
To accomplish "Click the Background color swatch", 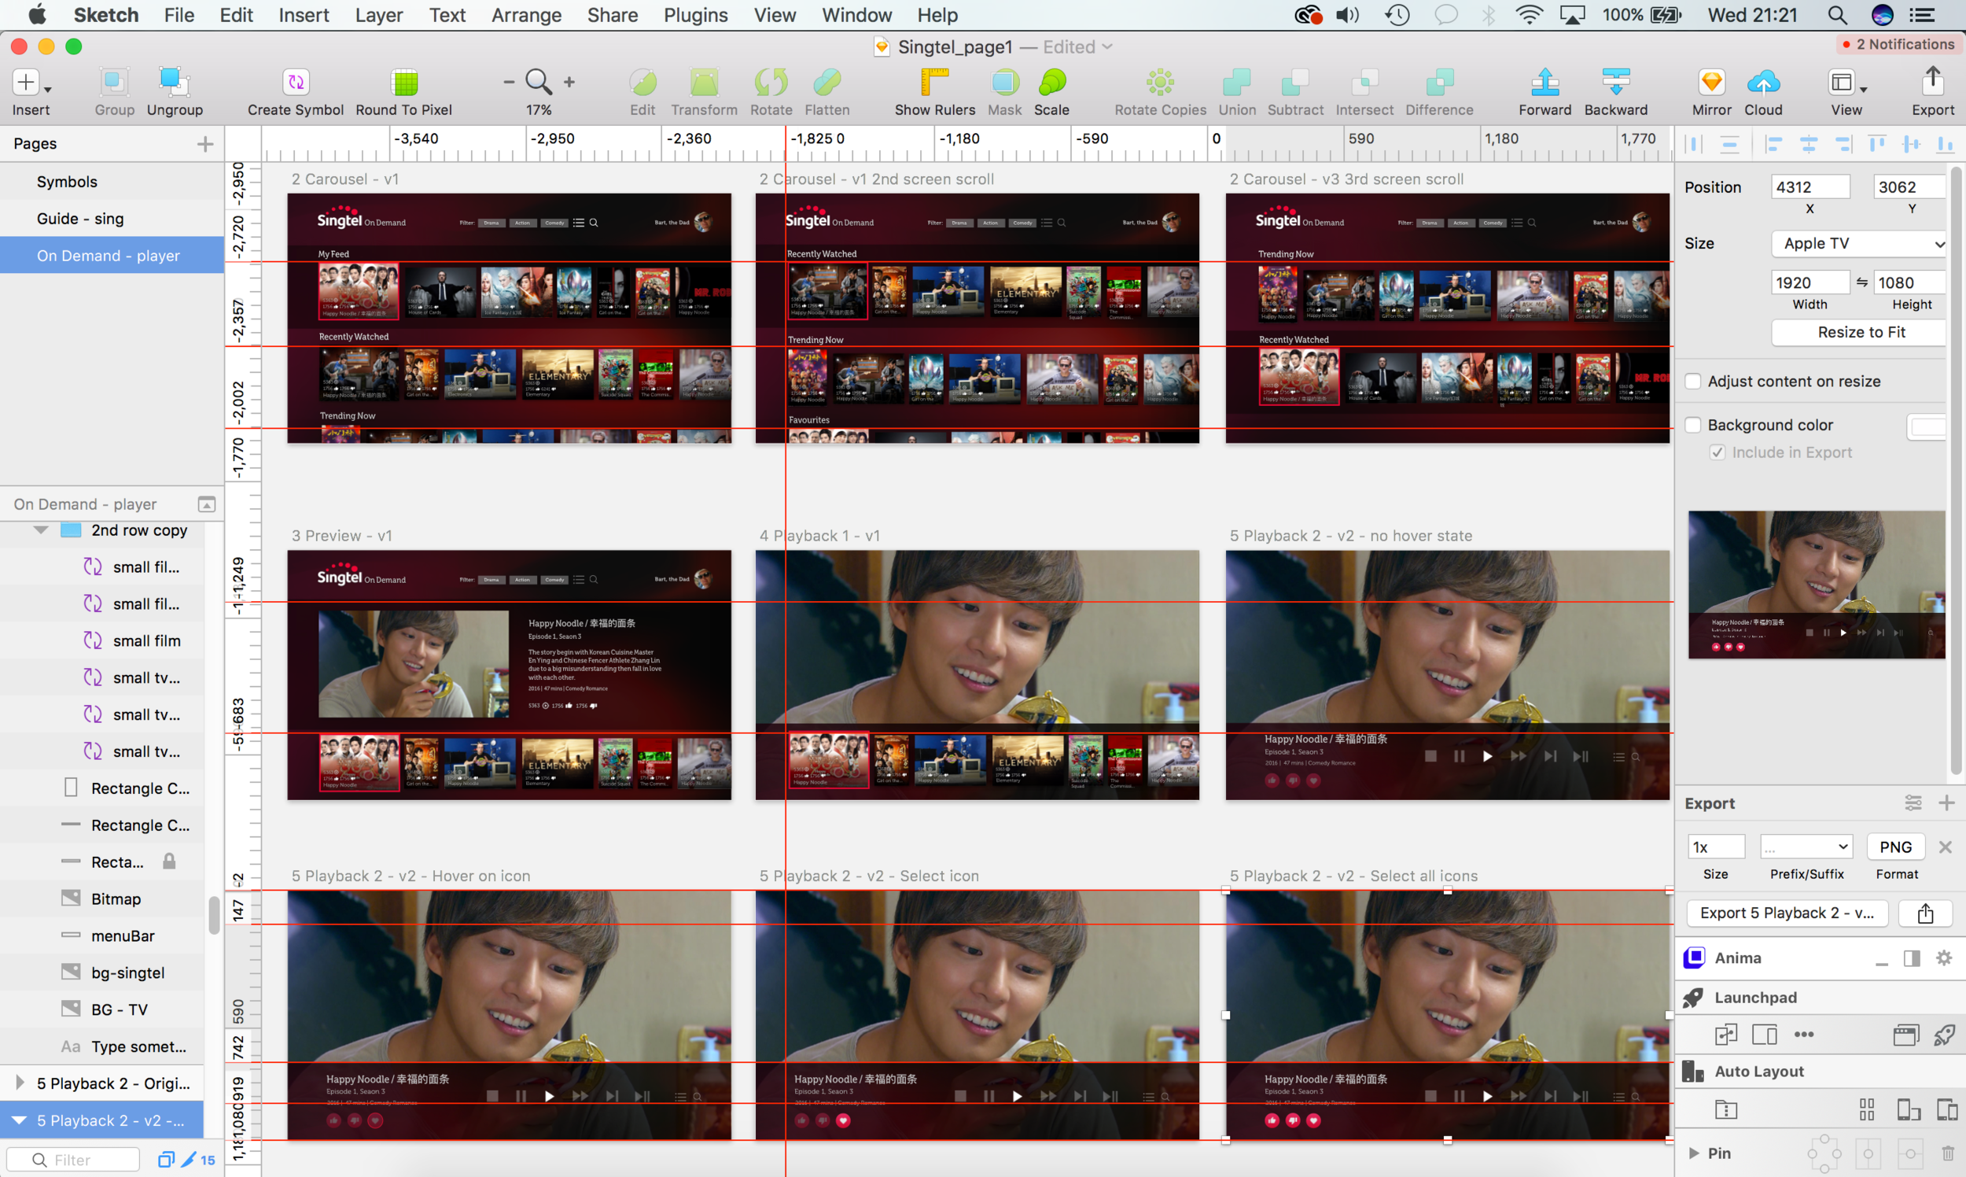I will [1928, 426].
